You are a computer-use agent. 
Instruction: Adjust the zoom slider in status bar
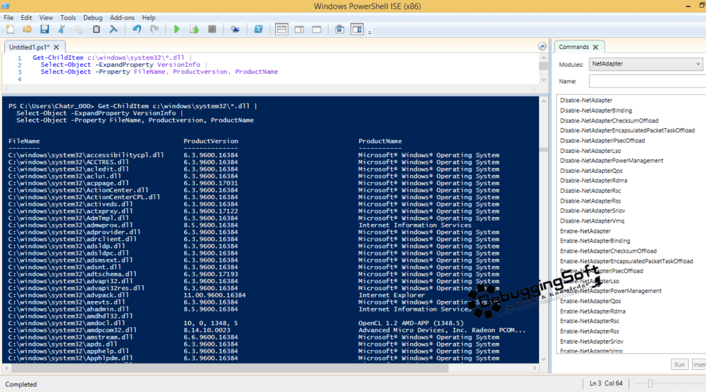tap(650, 384)
